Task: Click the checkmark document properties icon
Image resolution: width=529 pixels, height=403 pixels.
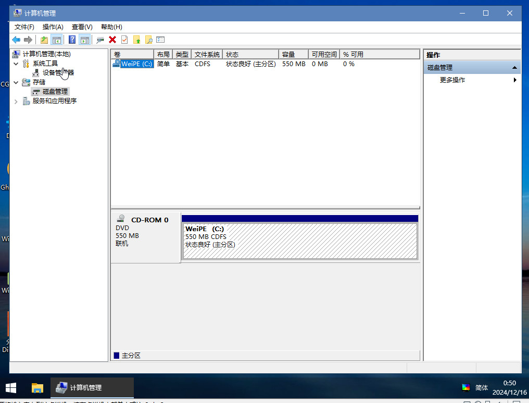Action: point(124,40)
